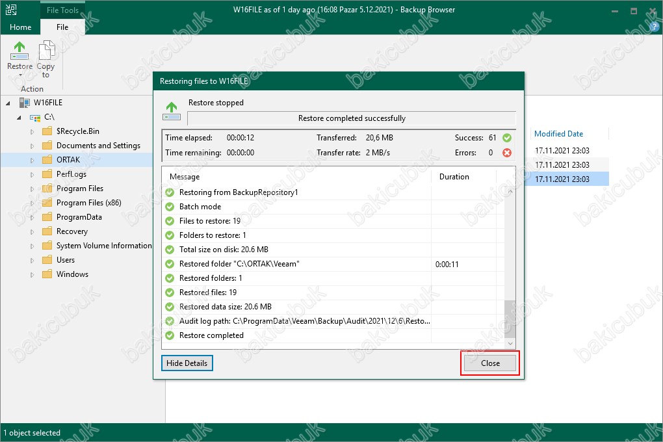The width and height of the screenshot is (663, 442).
Task: Expand the PerfLogs folder node
Action: point(32,174)
